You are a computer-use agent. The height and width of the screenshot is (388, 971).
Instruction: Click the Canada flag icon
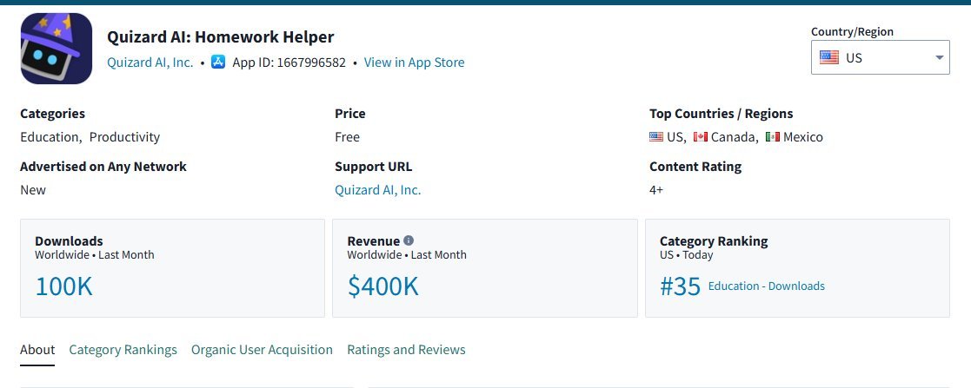pos(701,137)
